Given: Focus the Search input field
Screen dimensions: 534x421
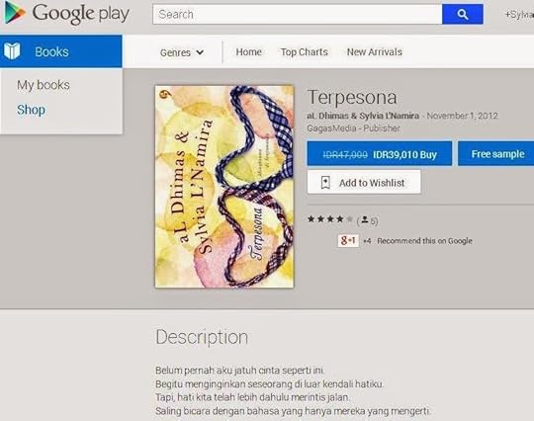Looking at the screenshot, I should coord(298,14).
